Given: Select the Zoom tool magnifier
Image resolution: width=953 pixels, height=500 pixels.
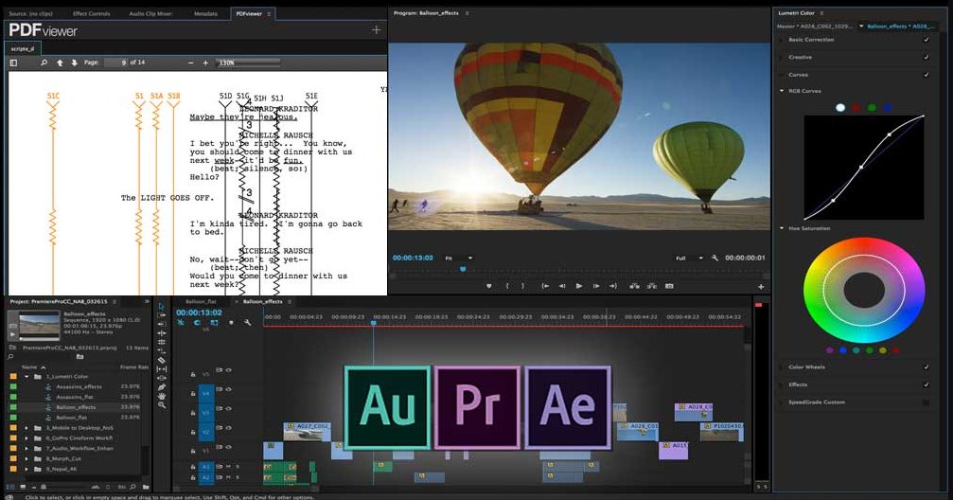Looking at the screenshot, I should click(x=162, y=405).
